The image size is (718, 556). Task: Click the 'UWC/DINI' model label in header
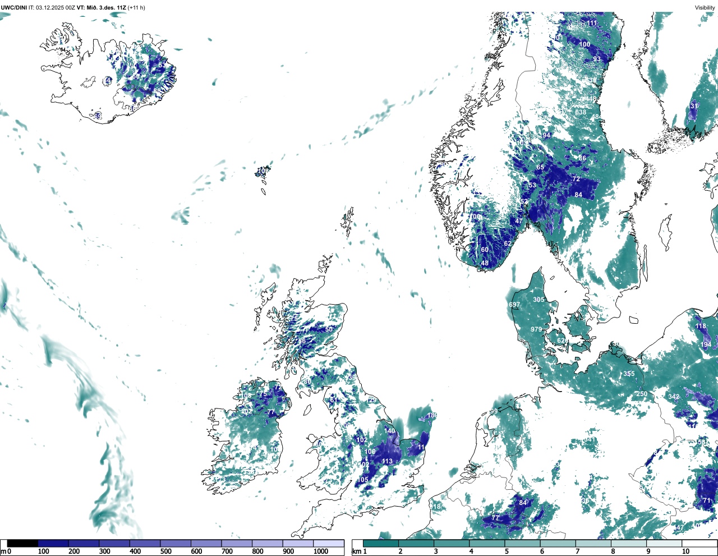(x=14, y=7)
